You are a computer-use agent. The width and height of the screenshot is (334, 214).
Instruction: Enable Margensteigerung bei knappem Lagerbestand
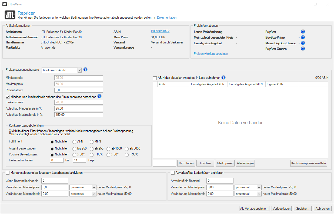pyautogui.click(x=8, y=173)
